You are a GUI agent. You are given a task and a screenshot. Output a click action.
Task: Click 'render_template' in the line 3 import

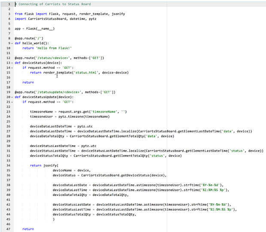click(94, 14)
